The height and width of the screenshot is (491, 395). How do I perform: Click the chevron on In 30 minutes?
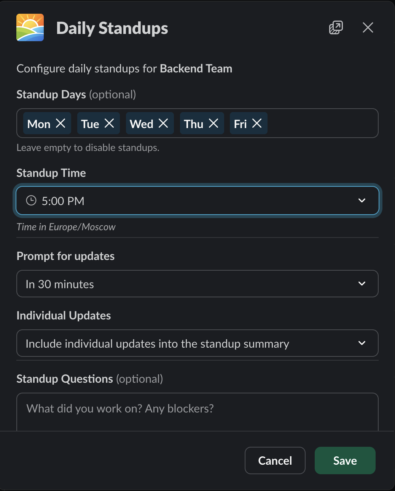pos(362,284)
